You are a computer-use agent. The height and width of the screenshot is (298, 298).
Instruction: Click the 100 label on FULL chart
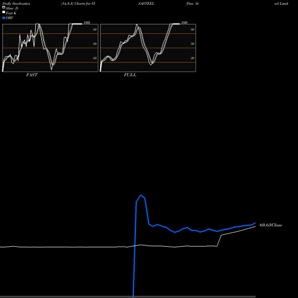(184, 23)
